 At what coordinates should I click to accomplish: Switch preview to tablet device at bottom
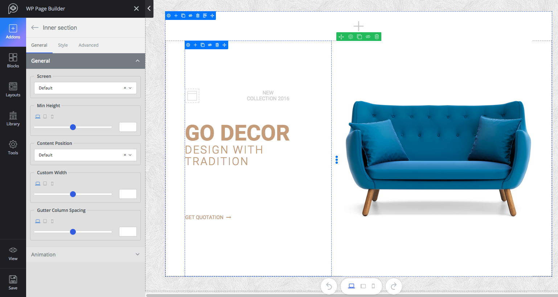[363, 286]
